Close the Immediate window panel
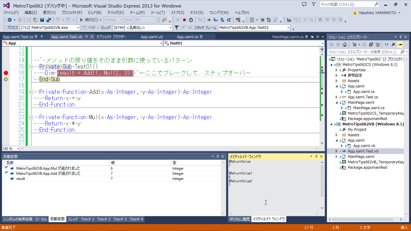This screenshot has height=231, width=411. (321, 156)
